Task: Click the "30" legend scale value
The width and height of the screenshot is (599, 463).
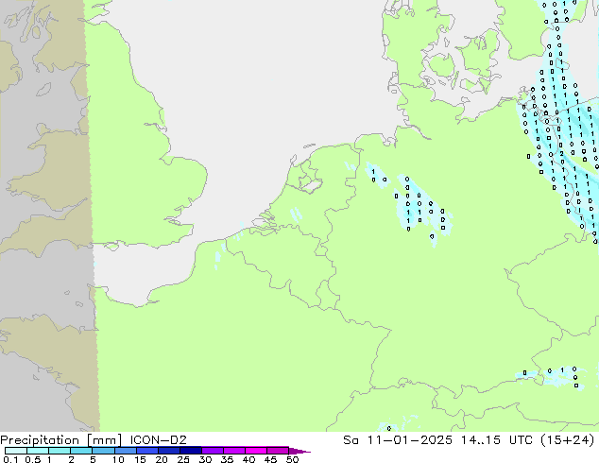Action: 205,459
